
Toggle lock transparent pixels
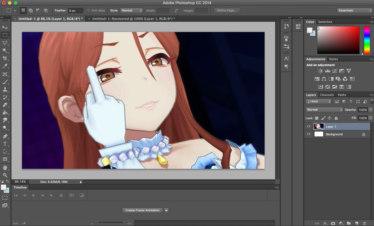tap(317, 118)
